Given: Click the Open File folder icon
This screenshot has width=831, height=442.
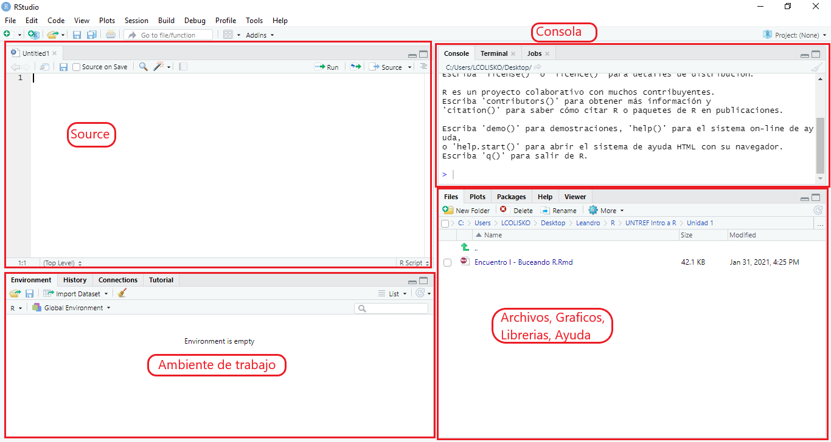Looking at the screenshot, I should click(52, 35).
